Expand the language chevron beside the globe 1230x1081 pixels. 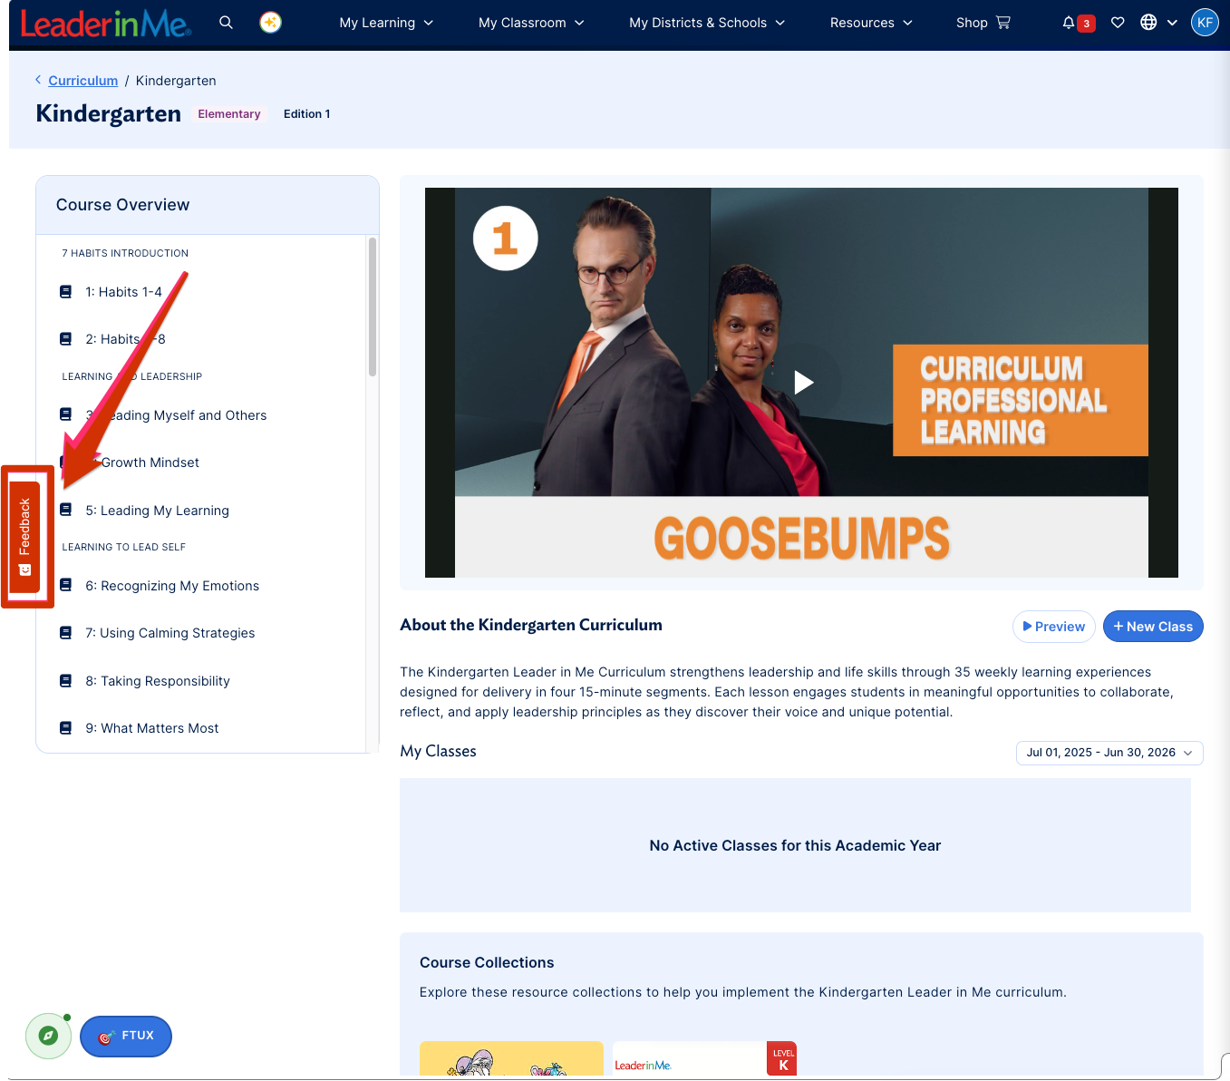coord(1172,23)
